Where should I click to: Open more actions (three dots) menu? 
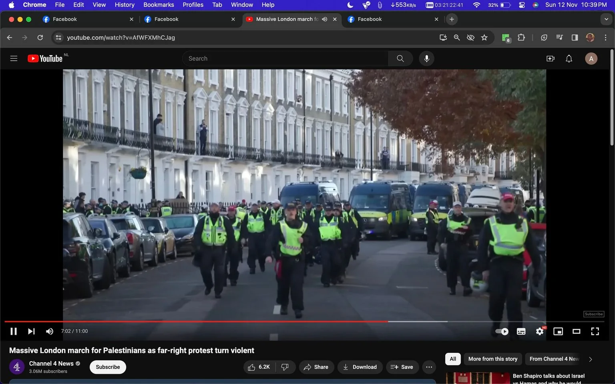coord(429,367)
